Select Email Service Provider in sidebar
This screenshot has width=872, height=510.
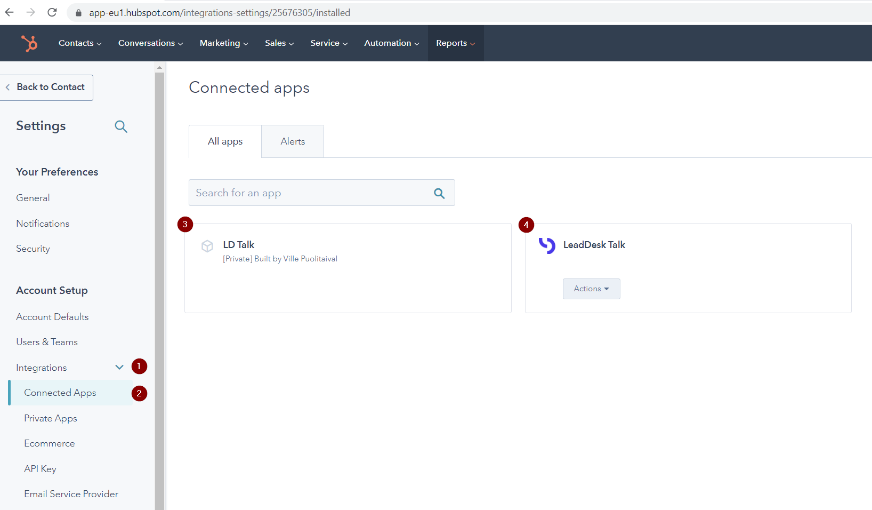[71, 494]
